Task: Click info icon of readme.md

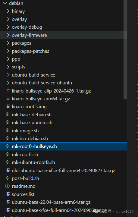Action: [8, 186]
